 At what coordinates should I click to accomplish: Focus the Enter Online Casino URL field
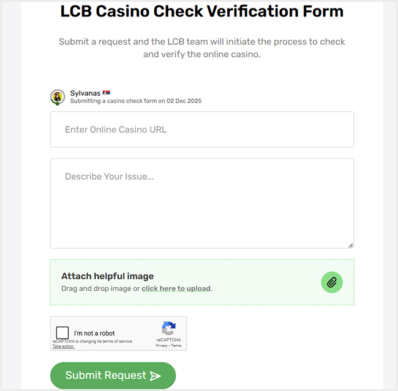click(x=202, y=130)
